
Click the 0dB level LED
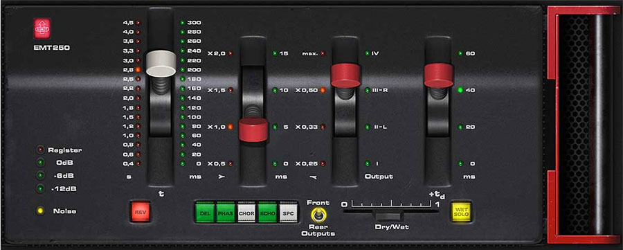(x=40, y=163)
